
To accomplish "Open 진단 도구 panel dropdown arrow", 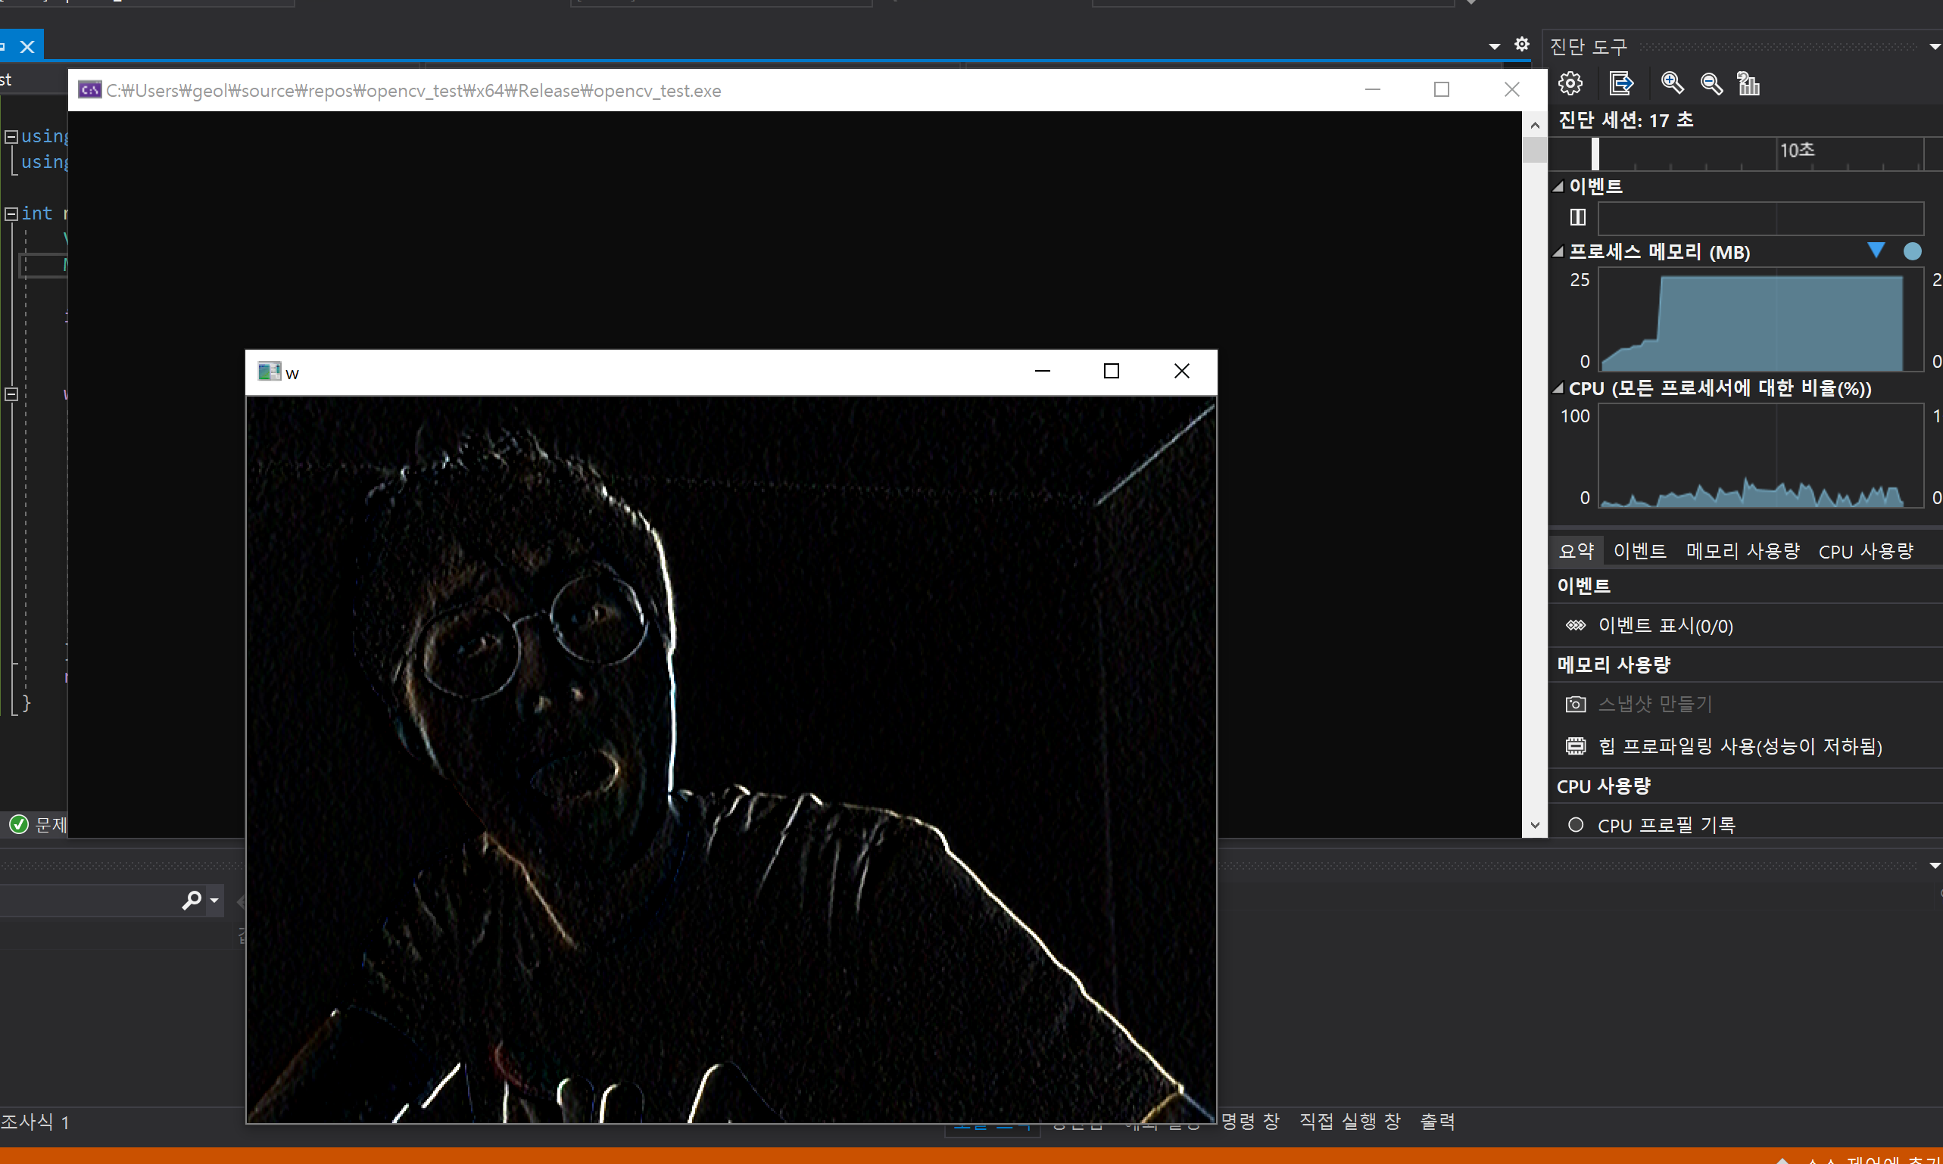I will coord(1935,47).
